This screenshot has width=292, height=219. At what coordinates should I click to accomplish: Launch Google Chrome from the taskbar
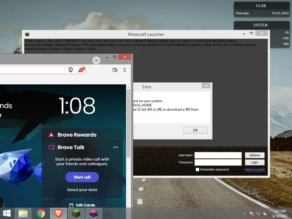41,213
